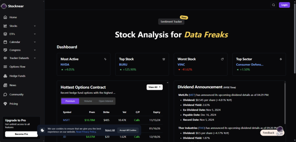Click the Become Pro button

coord(21,134)
